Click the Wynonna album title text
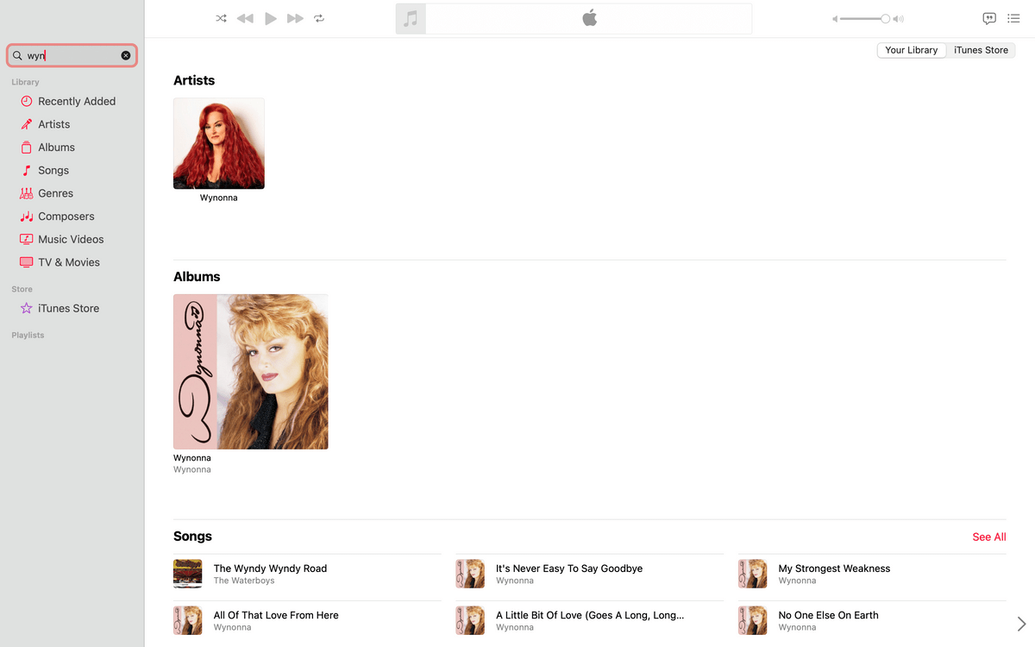This screenshot has height=647, width=1035. [192, 458]
